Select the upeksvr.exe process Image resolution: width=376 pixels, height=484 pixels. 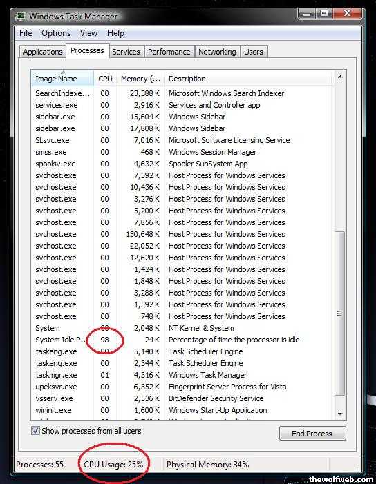(x=182, y=387)
